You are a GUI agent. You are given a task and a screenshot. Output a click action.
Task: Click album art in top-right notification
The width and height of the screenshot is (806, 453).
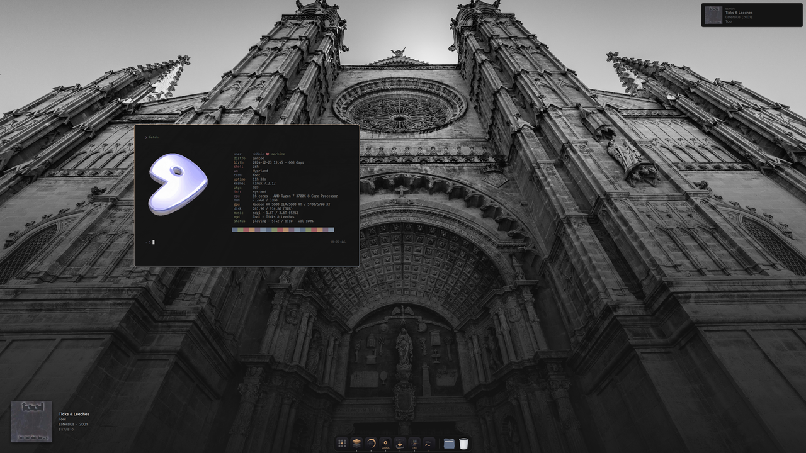tap(713, 15)
